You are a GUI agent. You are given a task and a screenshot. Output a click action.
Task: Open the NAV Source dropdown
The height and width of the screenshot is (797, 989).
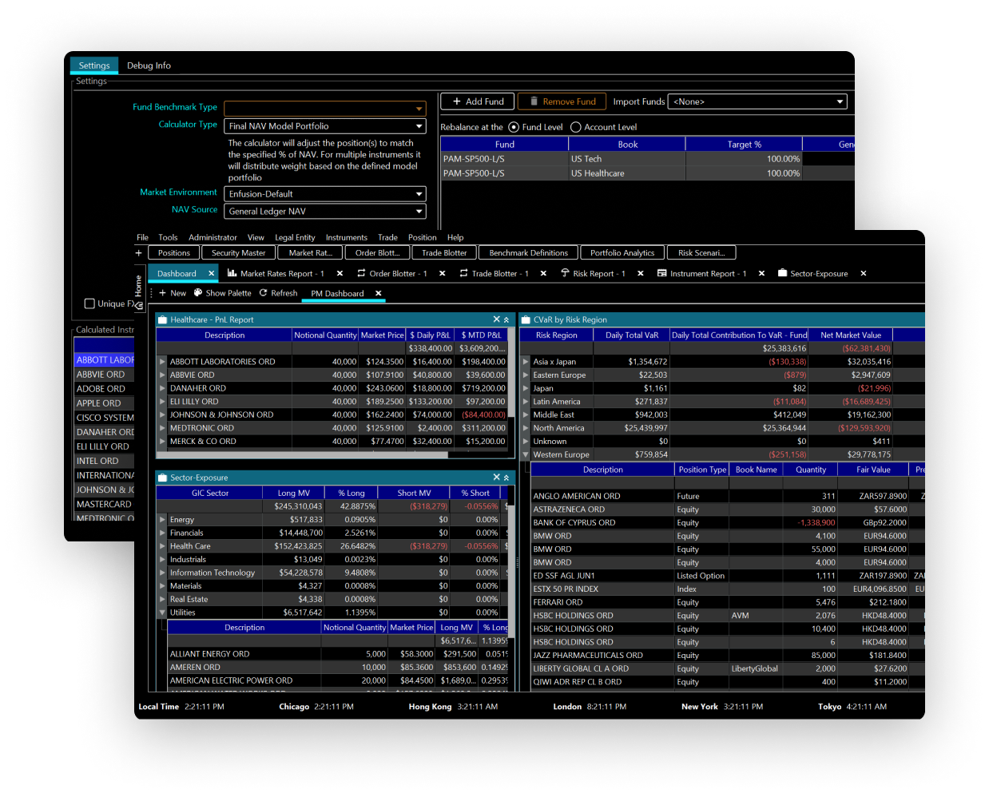coord(419,212)
